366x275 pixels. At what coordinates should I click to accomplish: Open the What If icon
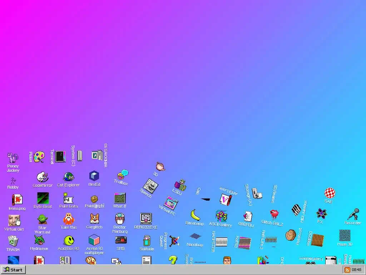click(x=120, y=198)
